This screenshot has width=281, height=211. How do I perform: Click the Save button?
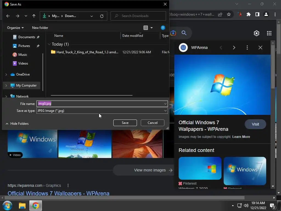pyautogui.click(x=125, y=123)
